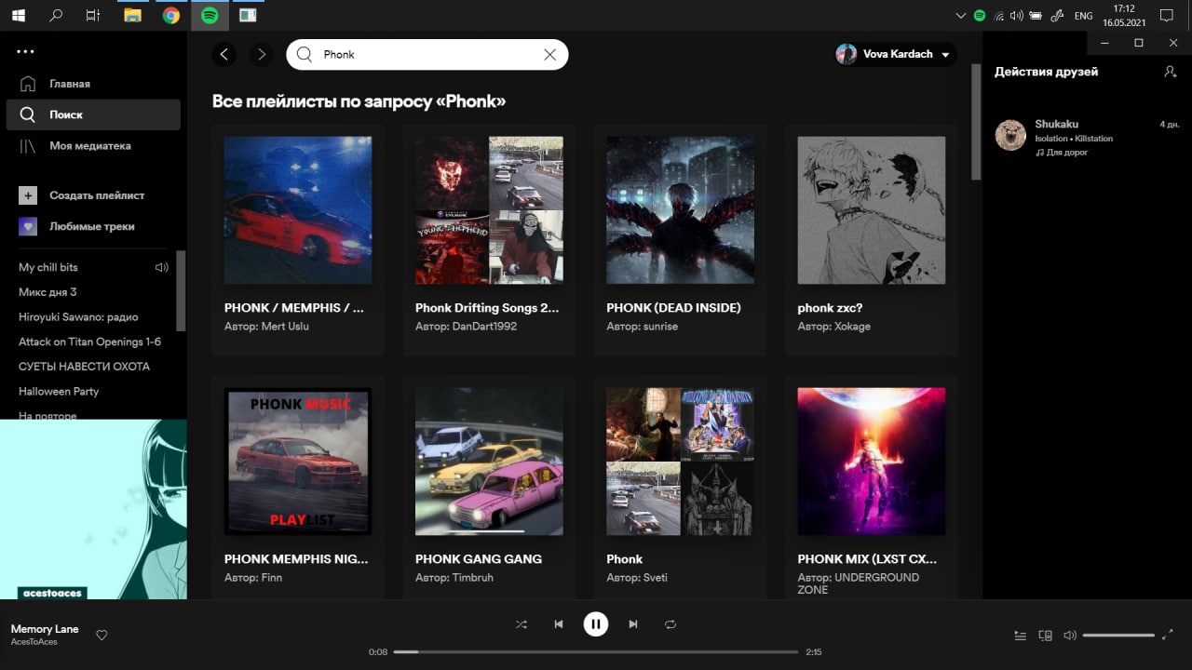
Task: Click the speaker icon beside My chill bits
Action: click(x=161, y=267)
